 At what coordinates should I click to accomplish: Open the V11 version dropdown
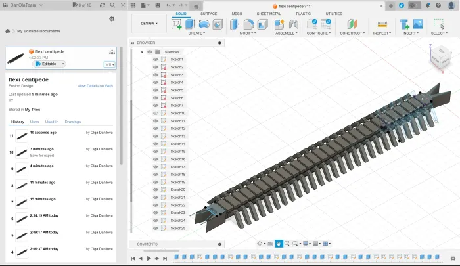110,64
